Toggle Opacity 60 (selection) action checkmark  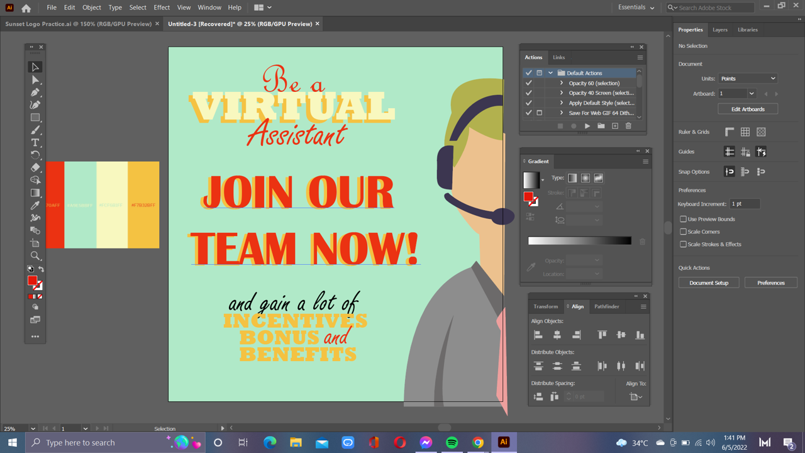click(x=528, y=83)
